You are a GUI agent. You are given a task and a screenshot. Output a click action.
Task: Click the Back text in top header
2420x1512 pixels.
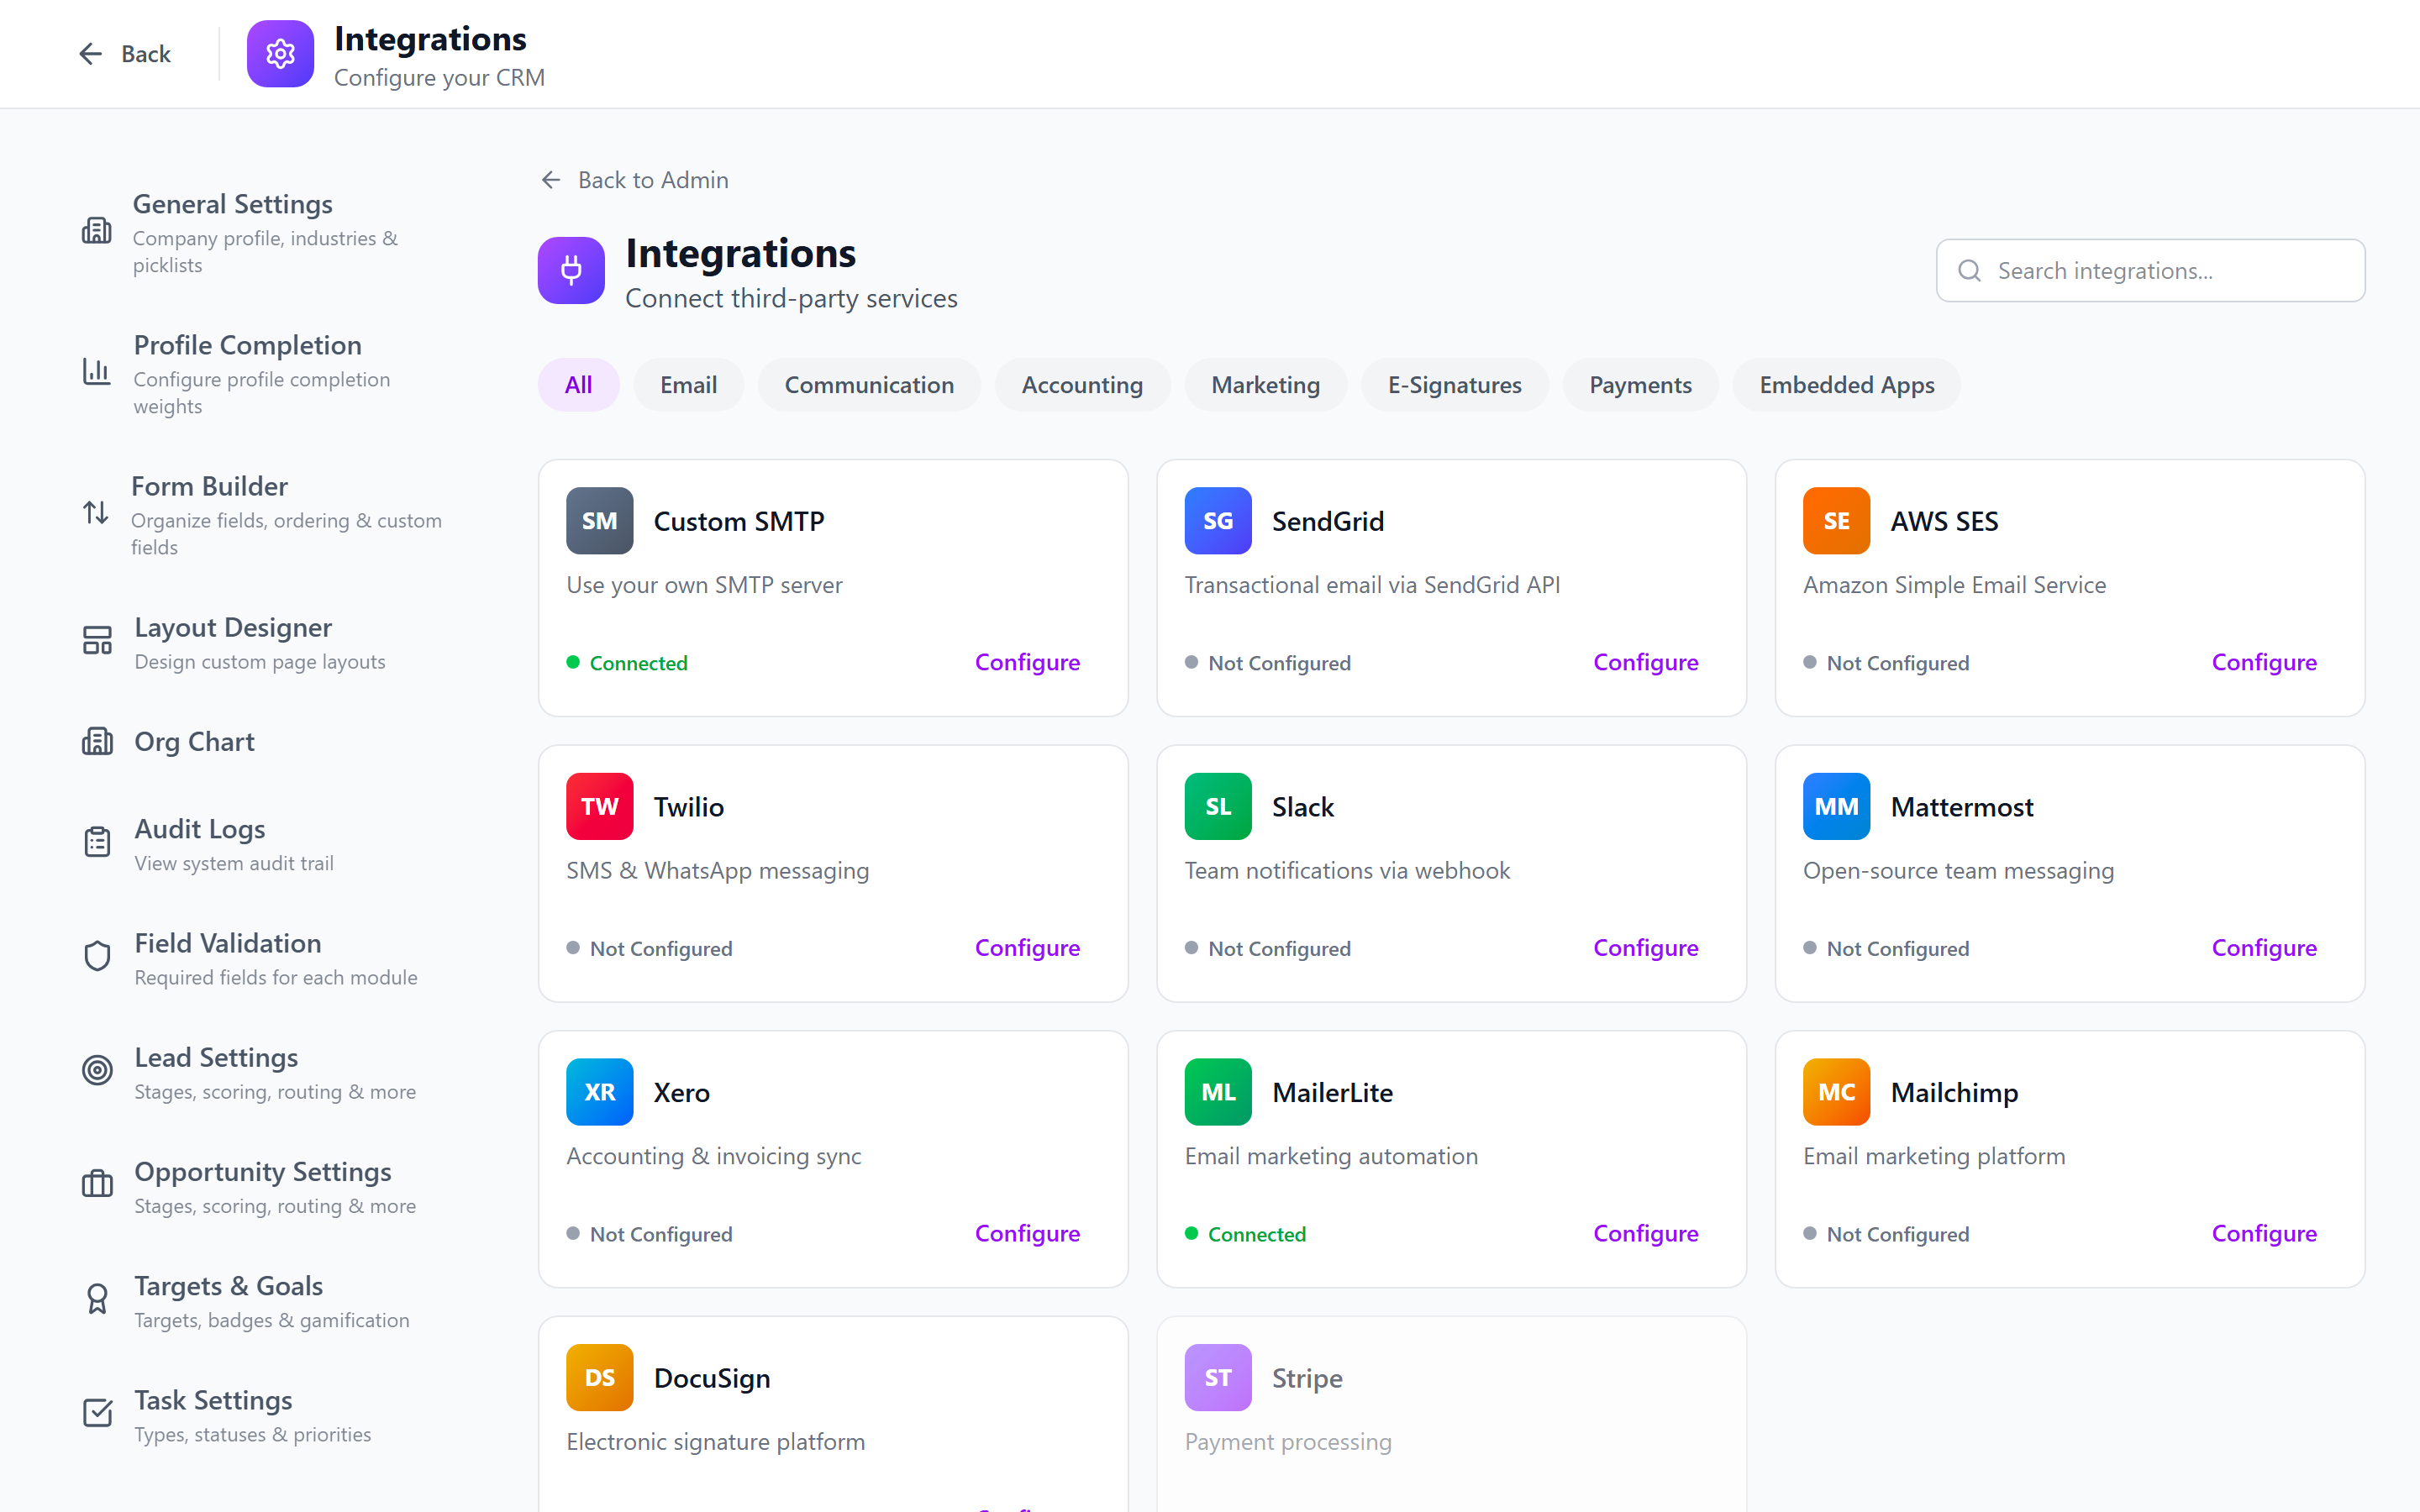pyautogui.click(x=146, y=54)
